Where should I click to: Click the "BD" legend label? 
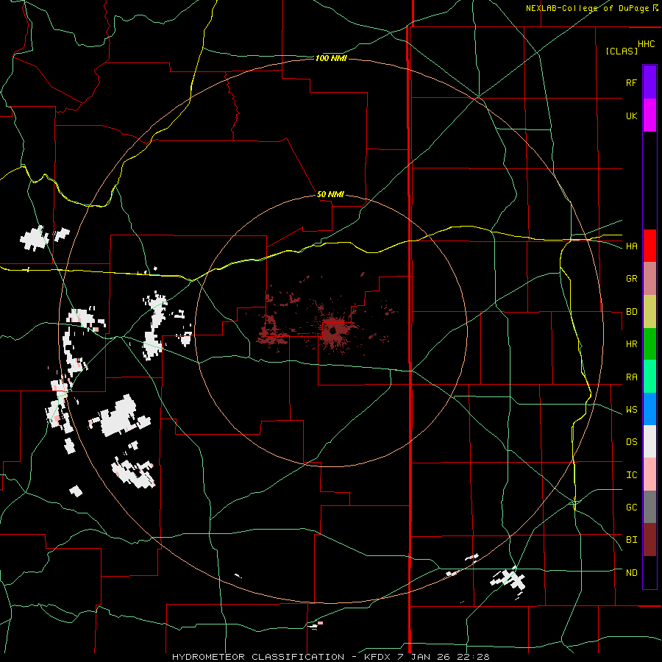click(631, 312)
